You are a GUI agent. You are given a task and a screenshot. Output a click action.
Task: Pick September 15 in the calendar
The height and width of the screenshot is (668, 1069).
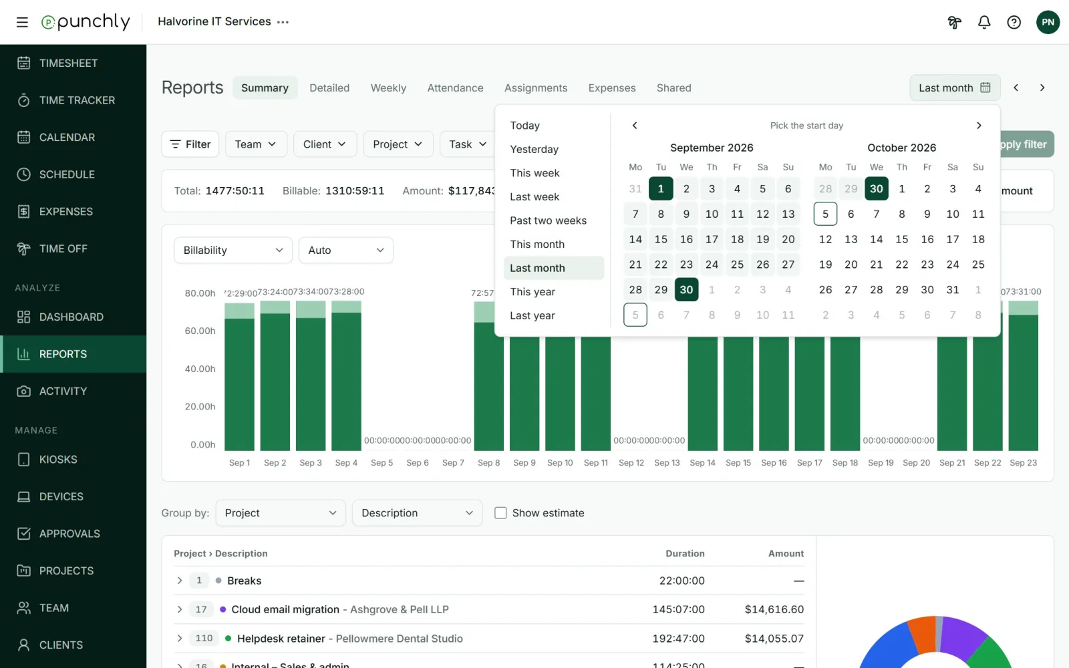tap(661, 239)
